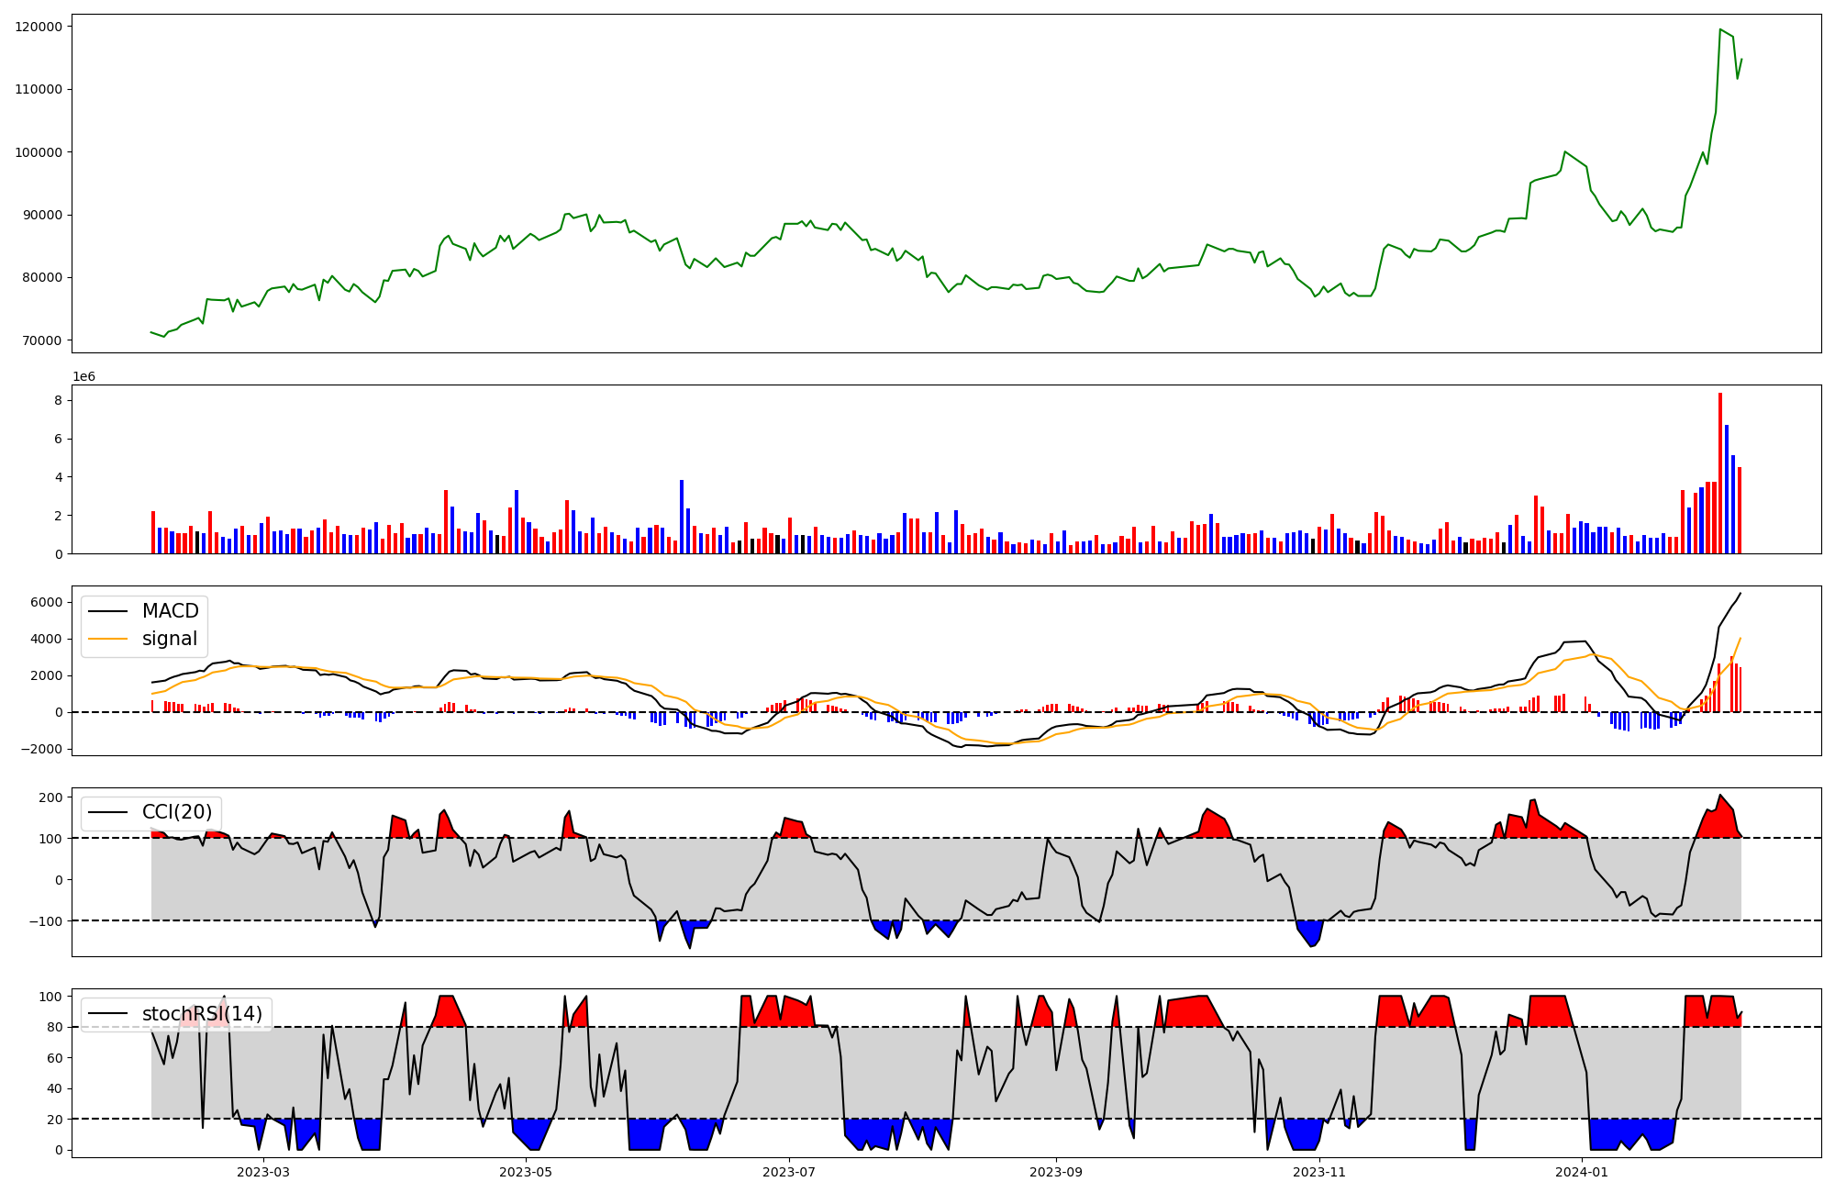Click the 1e6 volume scale label
This screenshot has height=1193, width=1835.
pyautogui.click(x=83, y=377)
